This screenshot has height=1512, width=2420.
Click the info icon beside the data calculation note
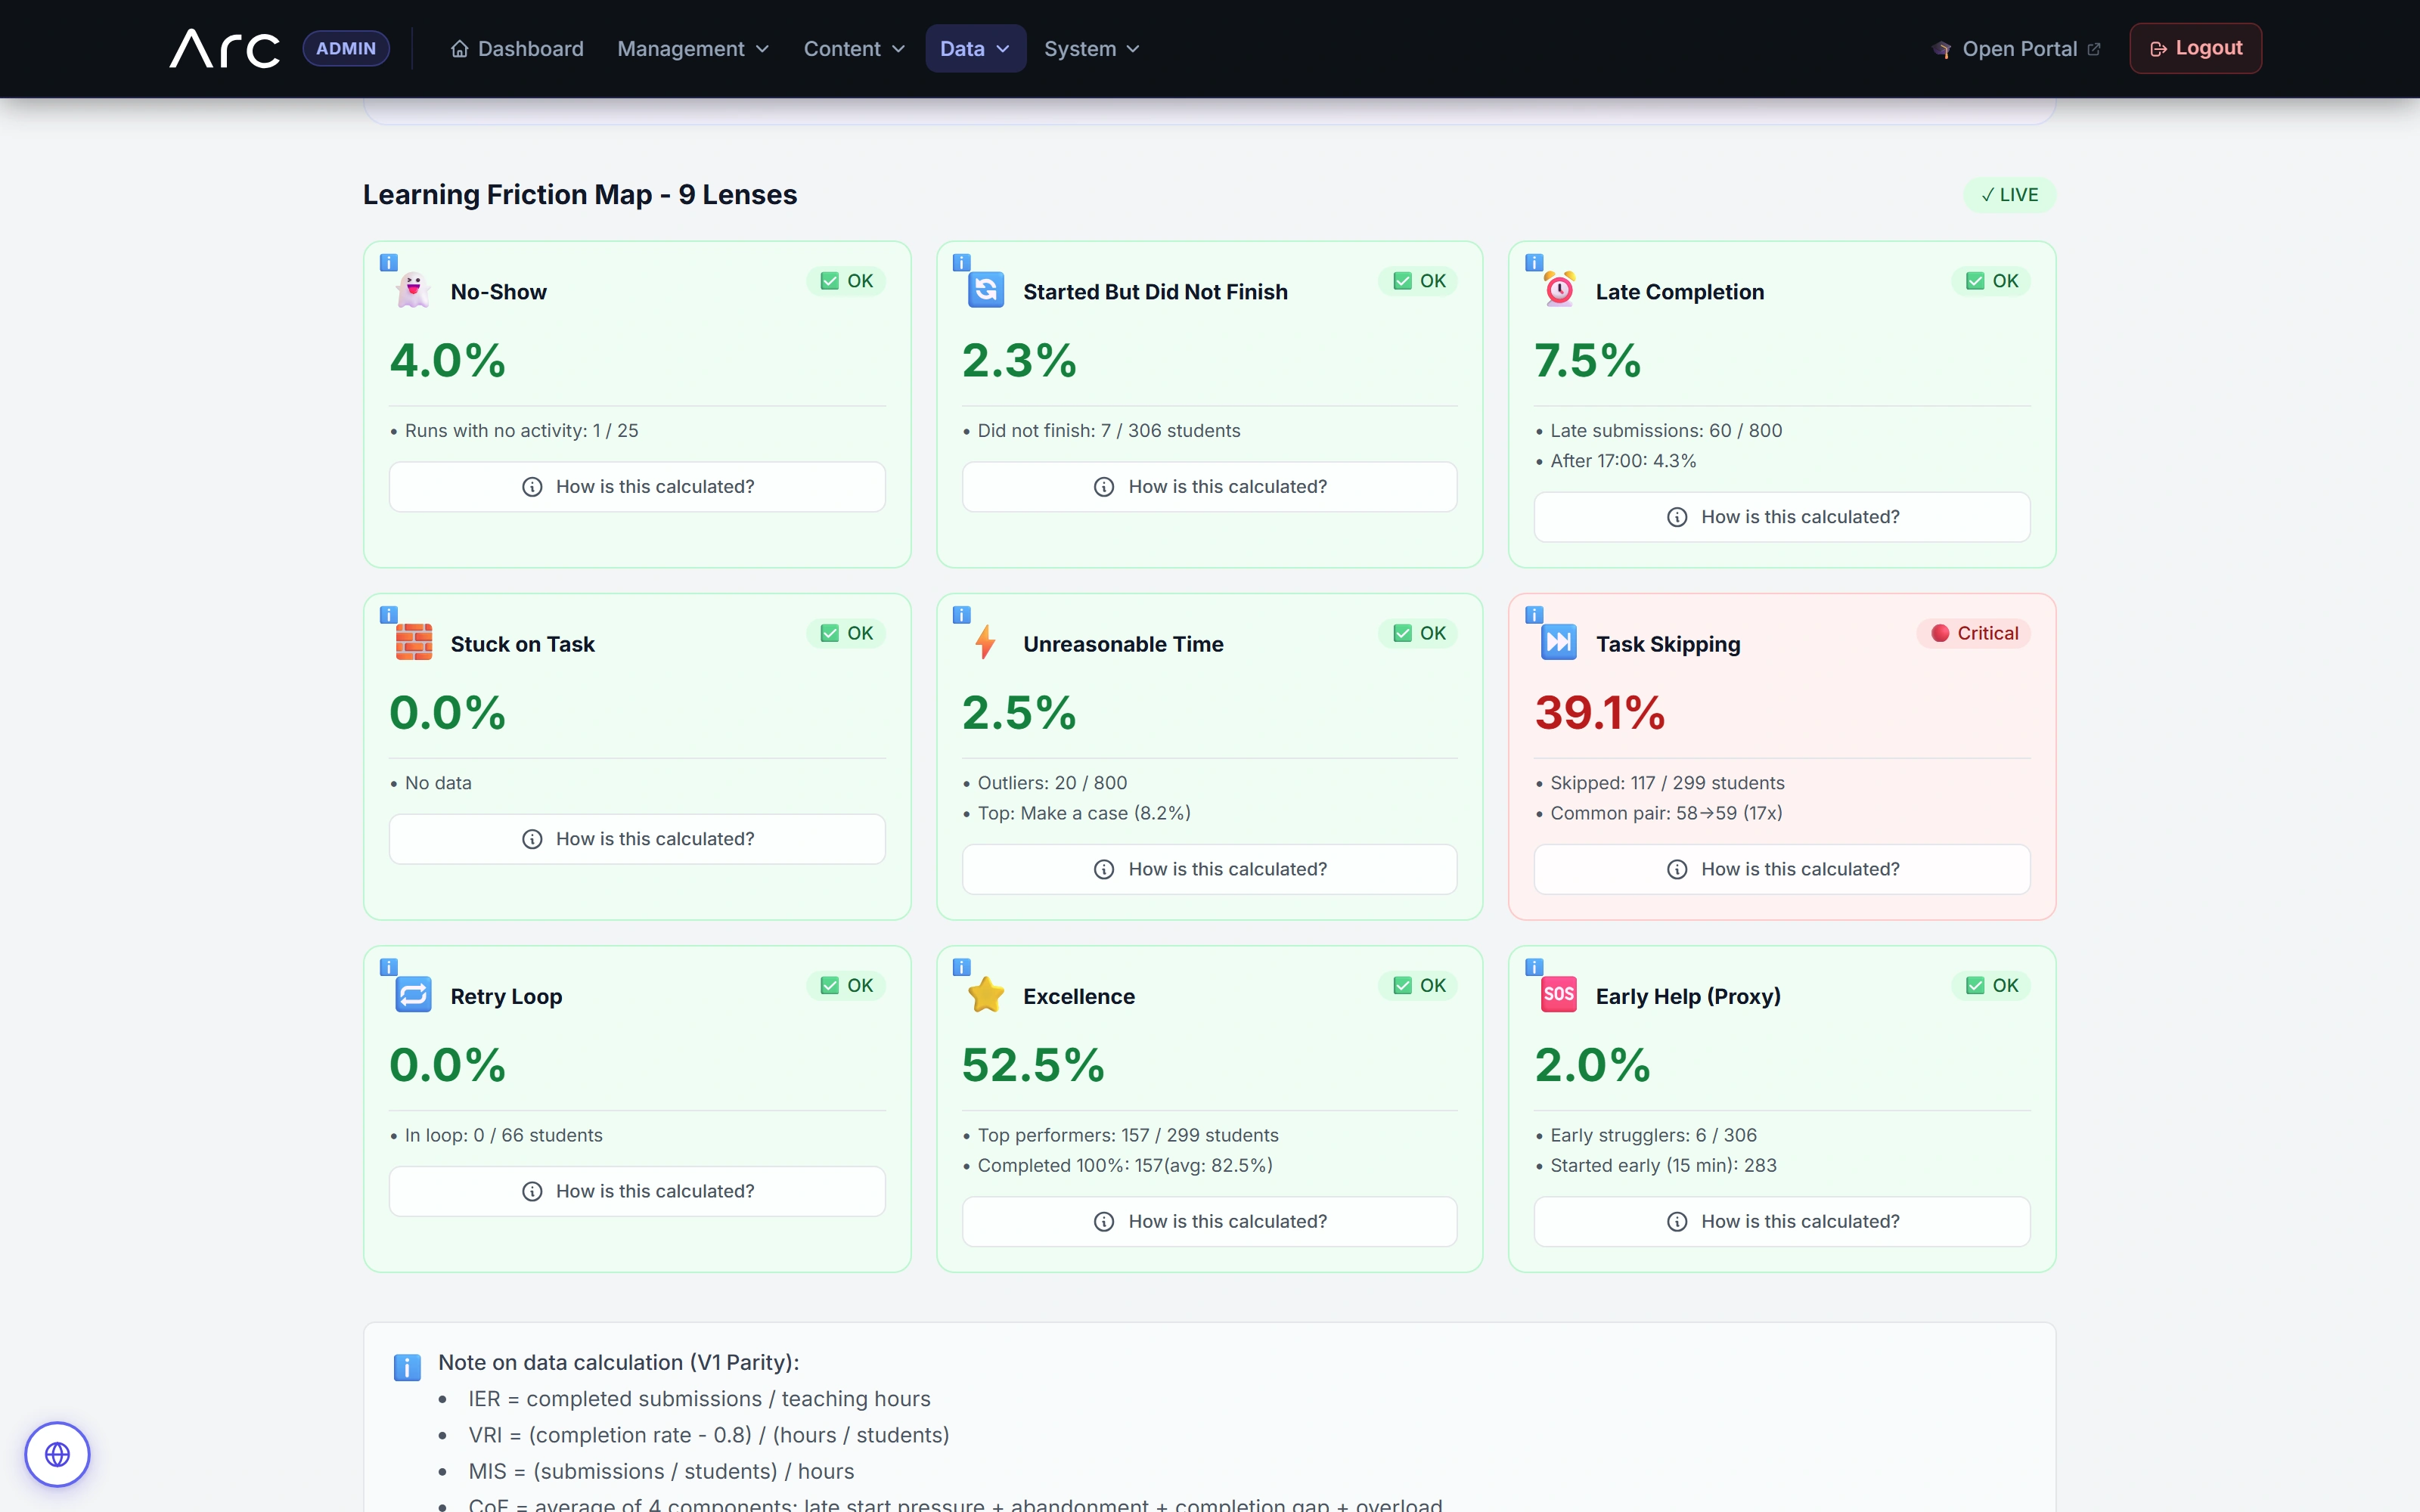[x=407, y=1367]
